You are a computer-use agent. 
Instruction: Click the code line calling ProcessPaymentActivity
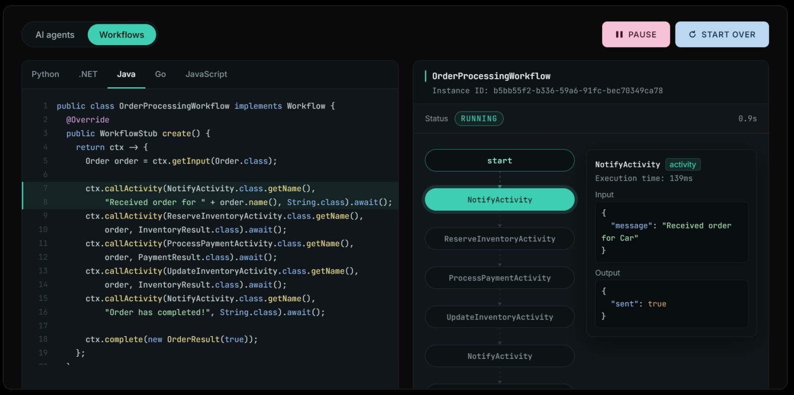(x=219, y=244)
